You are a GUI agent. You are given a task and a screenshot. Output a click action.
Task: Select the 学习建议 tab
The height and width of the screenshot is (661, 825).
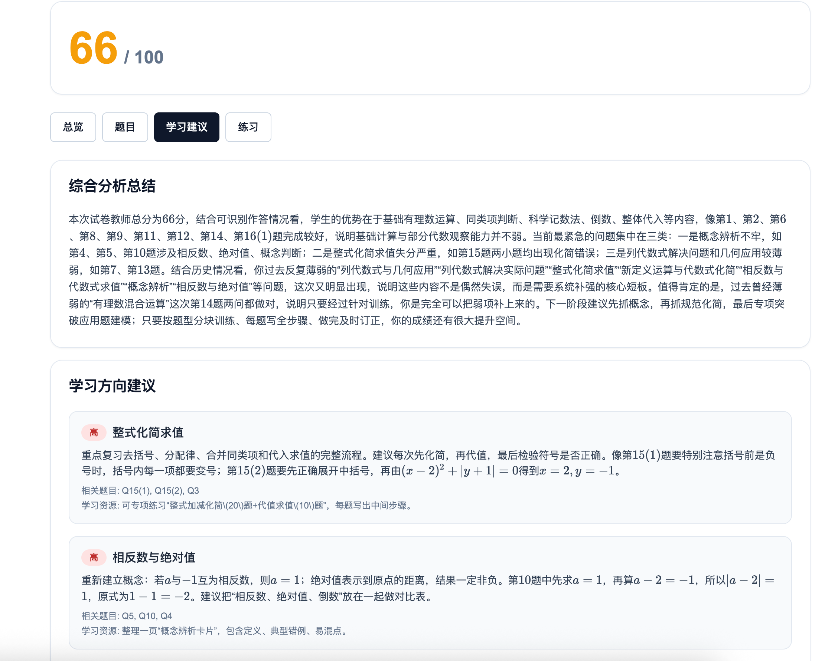pos(187,127)
